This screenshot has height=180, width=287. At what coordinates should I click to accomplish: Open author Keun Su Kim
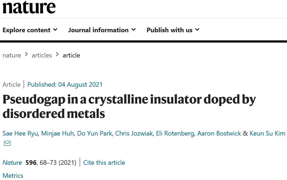pos(268,133)
